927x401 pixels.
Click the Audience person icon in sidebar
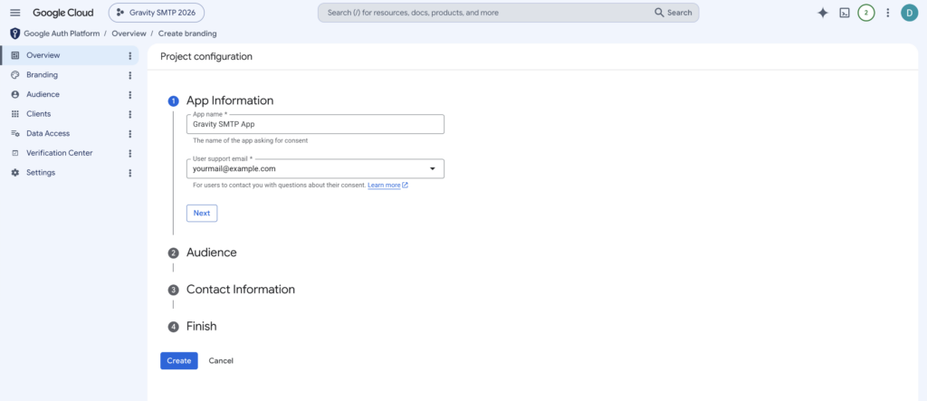tap(15, 95)
